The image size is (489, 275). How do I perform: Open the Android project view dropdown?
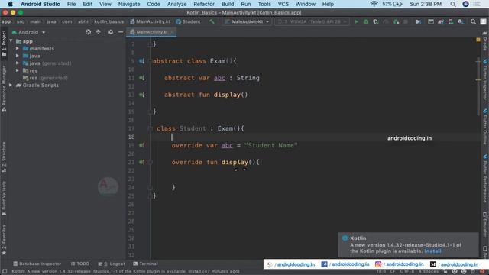pyautogui.click(x=28, y=32)
